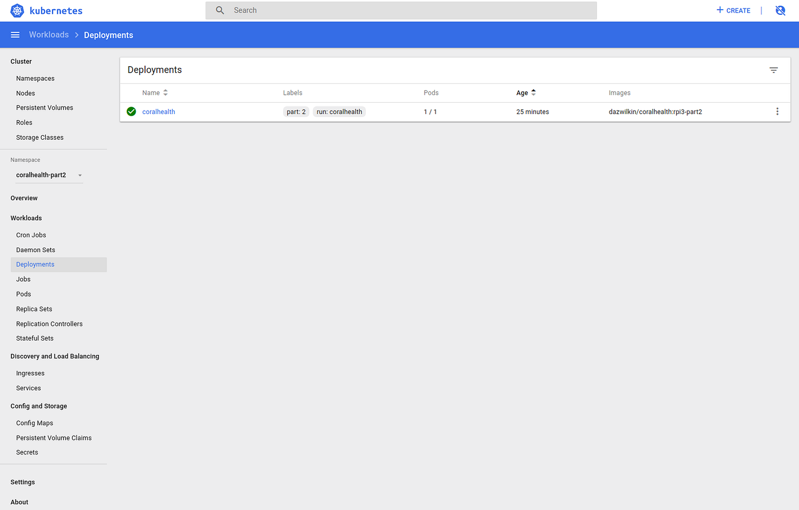Click the Workloads breadcrumb
Viewport: 799px width, 510px height.
49,35
